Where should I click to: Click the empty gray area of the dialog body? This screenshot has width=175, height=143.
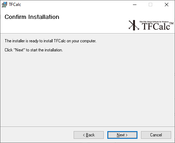pos(87,88)
